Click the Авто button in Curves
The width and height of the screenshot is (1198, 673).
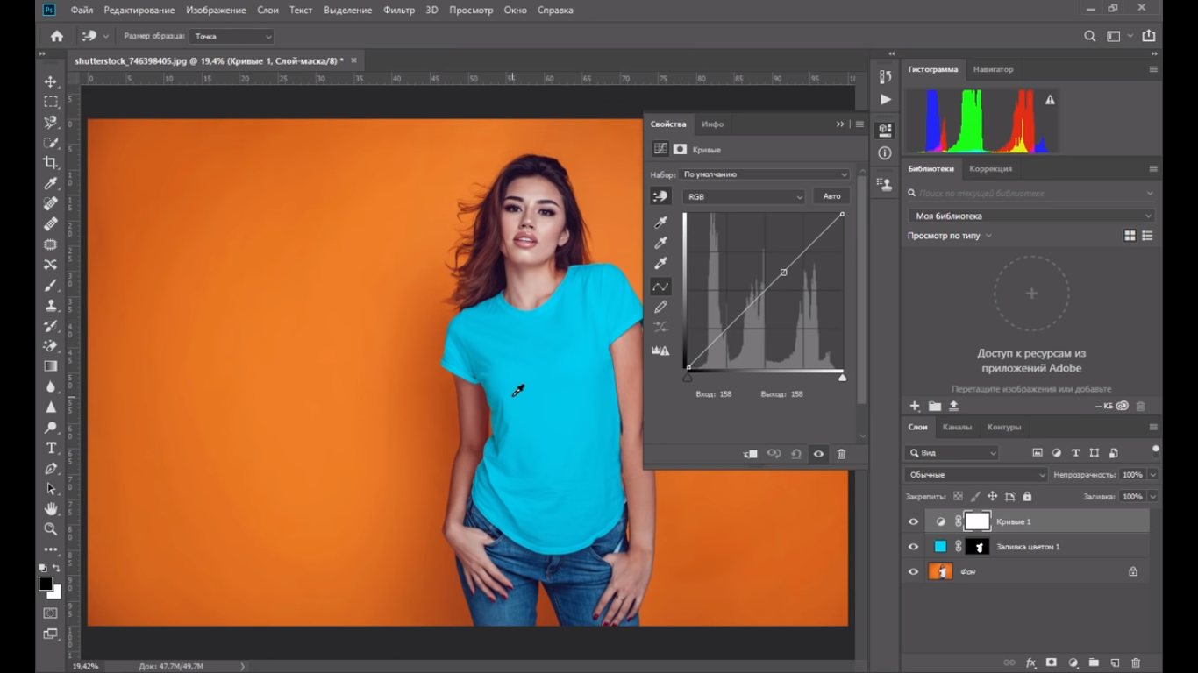point(831,196)
